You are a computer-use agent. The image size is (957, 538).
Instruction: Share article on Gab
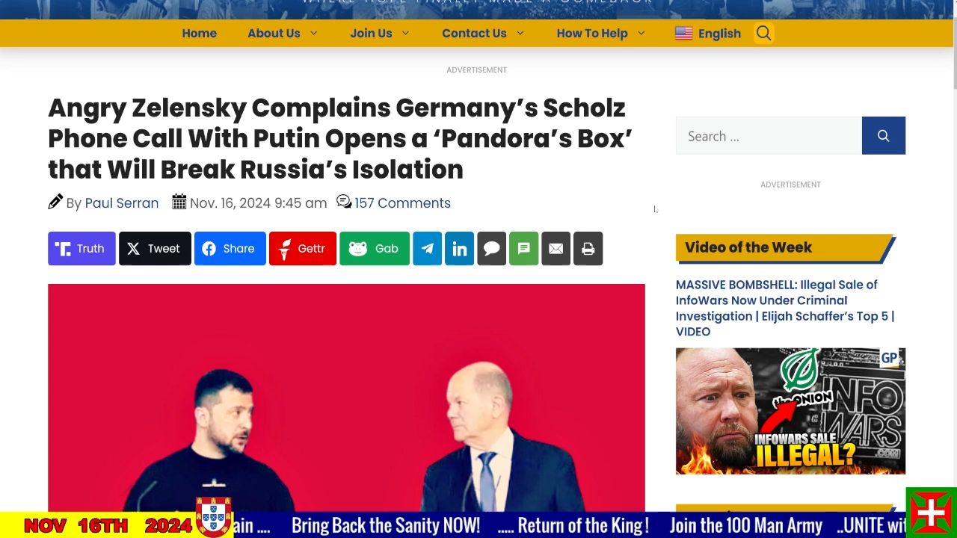[x=375, y=249]
